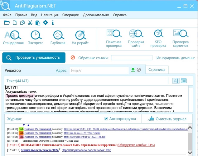Click the text editor vertical scrollbar

coord(191,99)
